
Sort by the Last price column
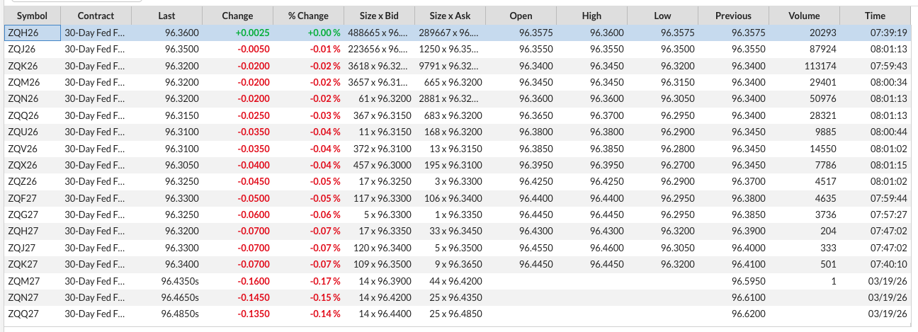pyautogui.click(x=166, y=16)
